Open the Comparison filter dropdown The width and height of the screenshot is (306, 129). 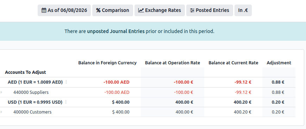pyautogui.click(x=113, y=10)
